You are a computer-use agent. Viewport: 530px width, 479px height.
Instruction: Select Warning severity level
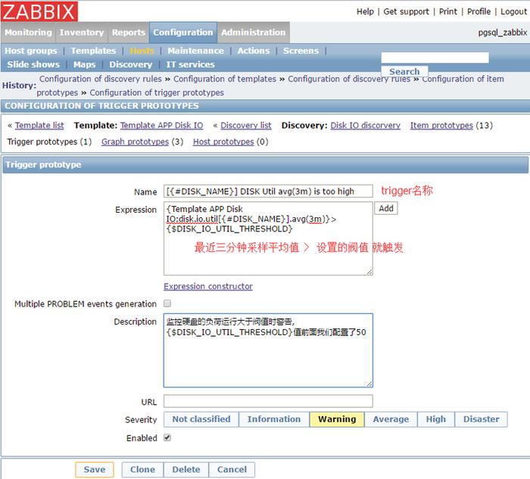point(337,419)
